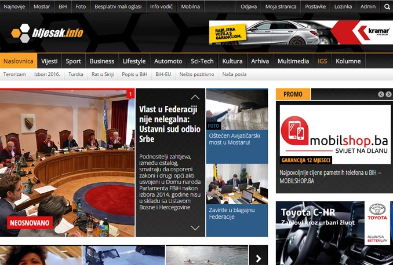Open the Naslovnica tab
Viewport: 393px width, 265px height.
(19, 61)
